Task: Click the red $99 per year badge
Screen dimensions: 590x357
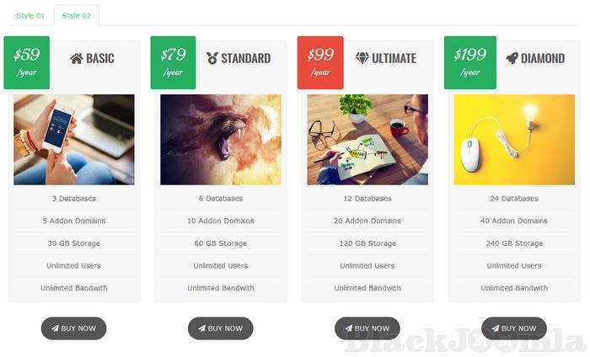Action: [320, 63]
